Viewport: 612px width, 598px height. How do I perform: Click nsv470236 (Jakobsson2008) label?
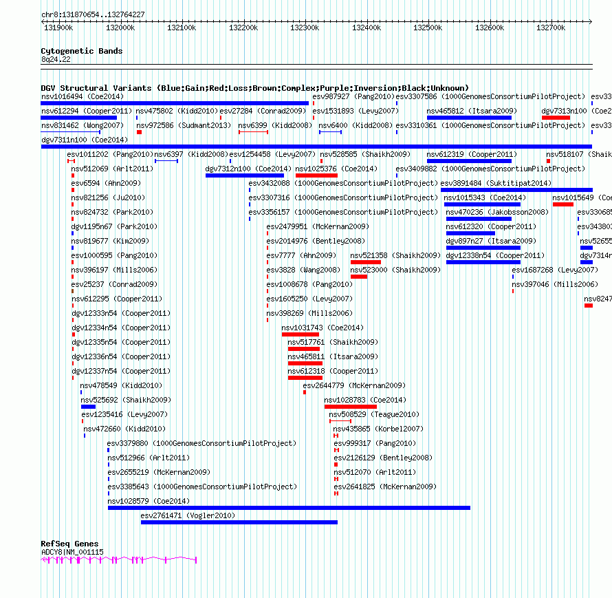tap(497, 212)
